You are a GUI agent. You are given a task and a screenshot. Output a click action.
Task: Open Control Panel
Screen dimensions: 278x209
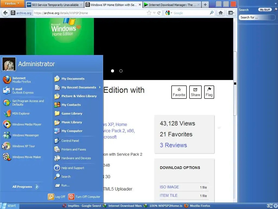point(67,141)
